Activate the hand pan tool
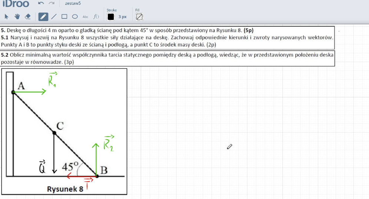The height and width of the screenshot is (199, 369). (17, 17)
